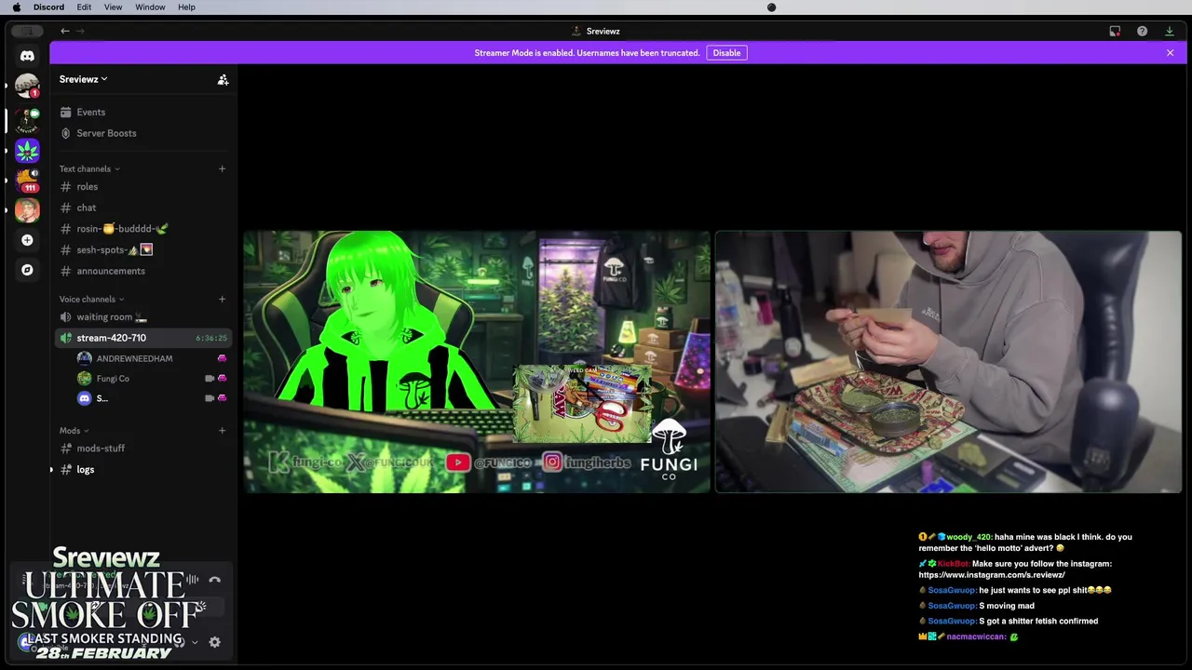Image resolution: width=1192 pixels, height=670 pixels.
Task: Focus the webcam rolling tray video tile
Action: pyautogui.click(x=948, y=362)
